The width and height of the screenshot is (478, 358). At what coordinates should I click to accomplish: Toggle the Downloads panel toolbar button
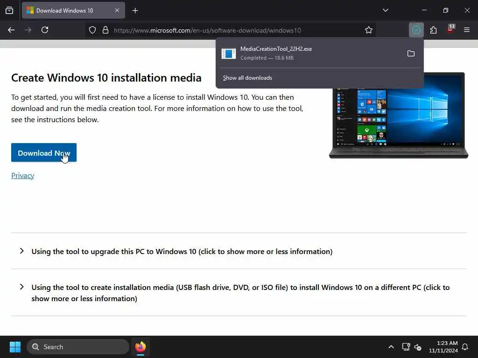pos(416,30)
